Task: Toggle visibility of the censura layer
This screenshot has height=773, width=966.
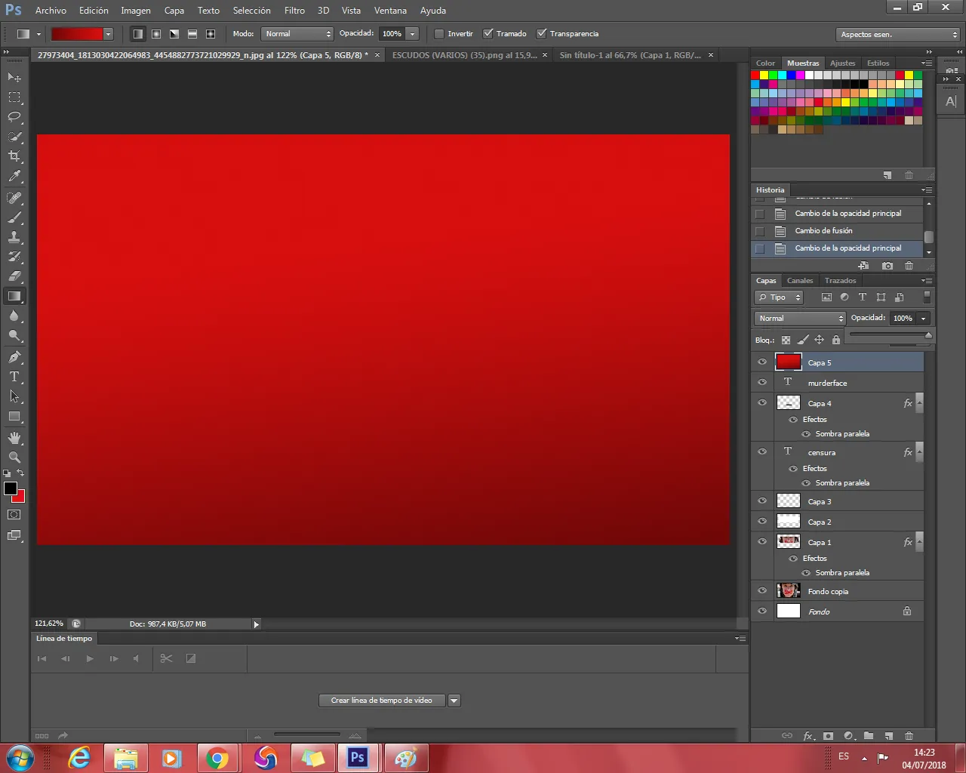Action: point(762,452)
